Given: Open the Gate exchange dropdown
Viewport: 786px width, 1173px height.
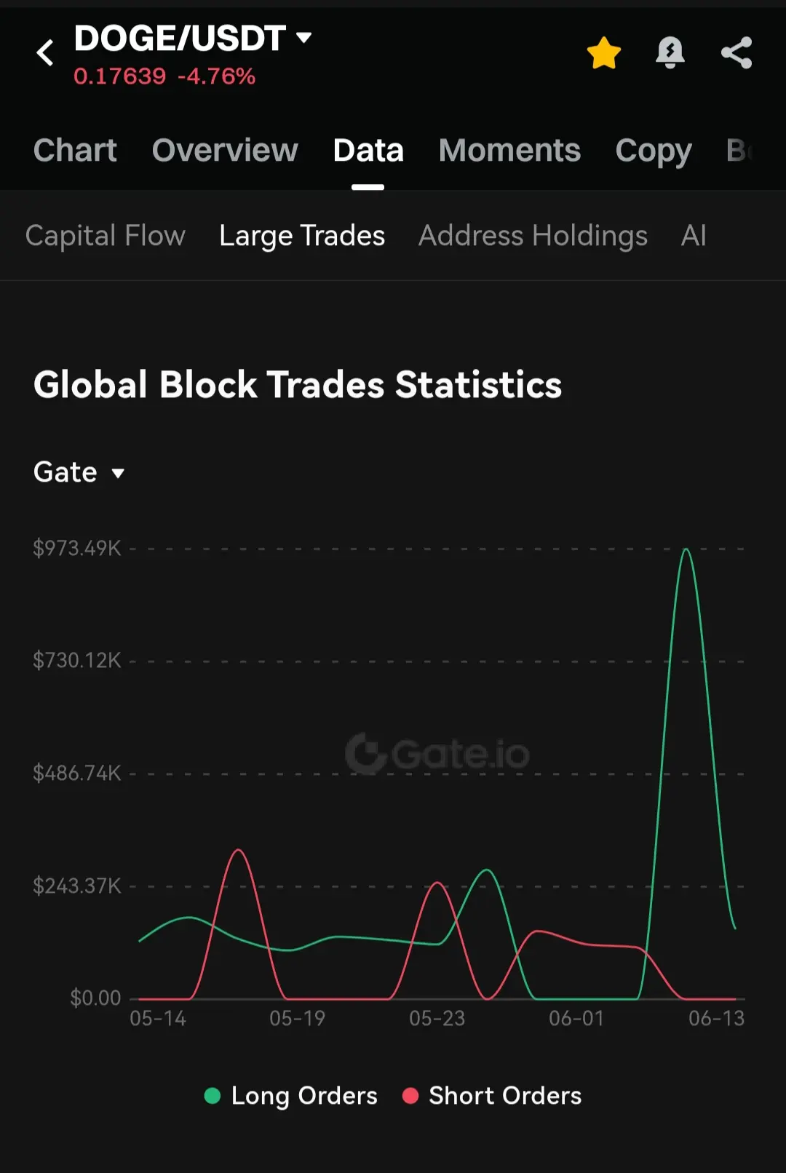Looking at the screenshot, I should pos(79,472).
